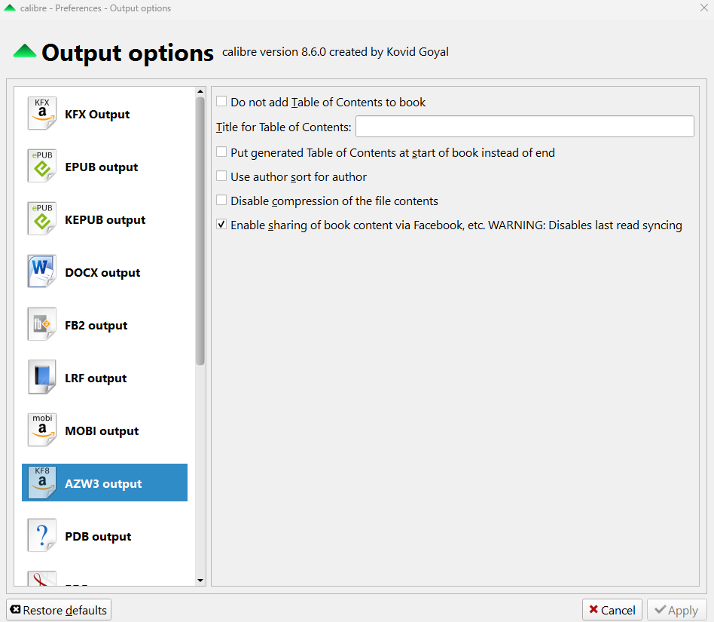Click the KEPUB output icon

(x=42, y=219)
